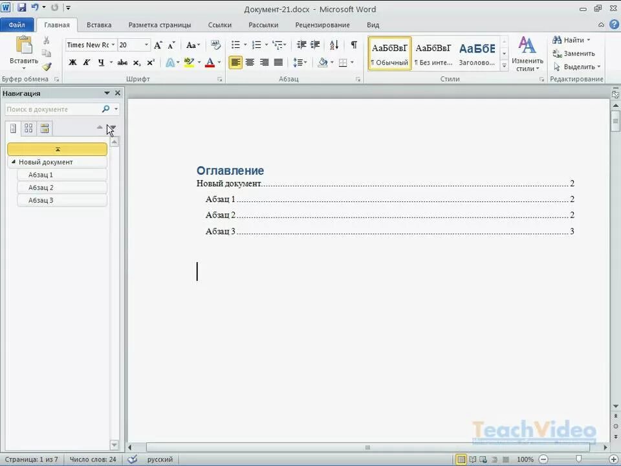Apply subscript formatting
This screenshot has width=621, height=466.
click(137, 63)
